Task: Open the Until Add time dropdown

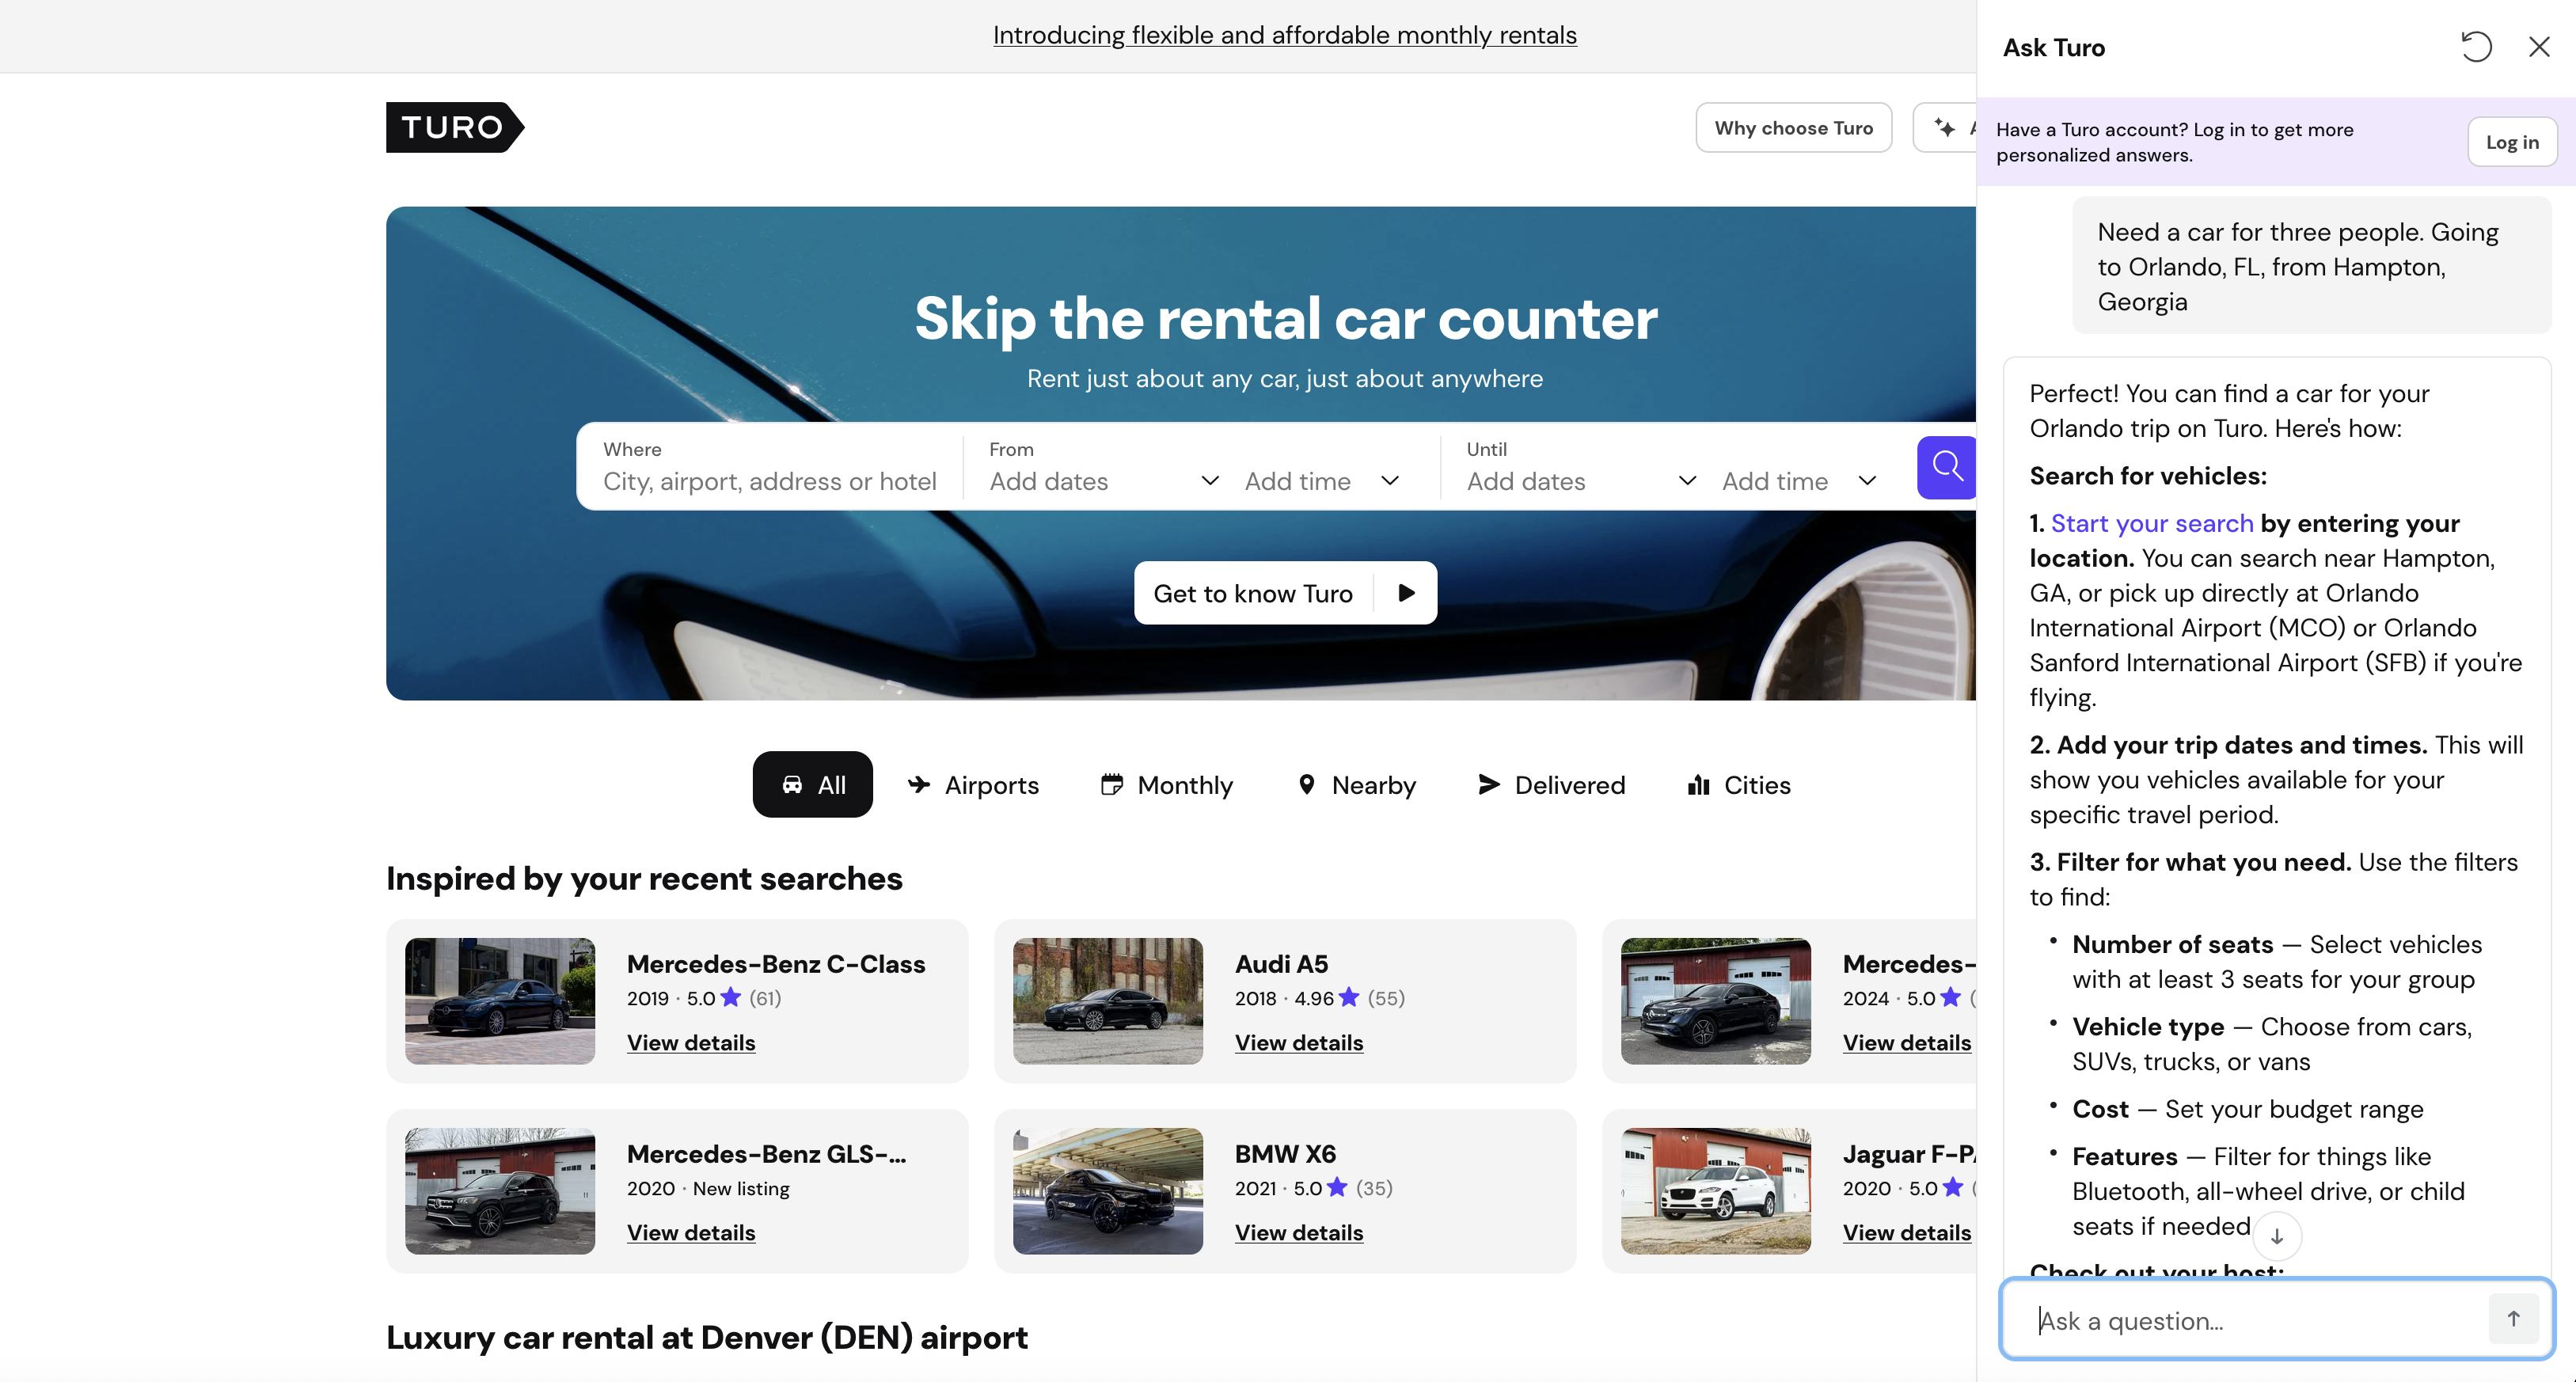Action: [1799, 481]
